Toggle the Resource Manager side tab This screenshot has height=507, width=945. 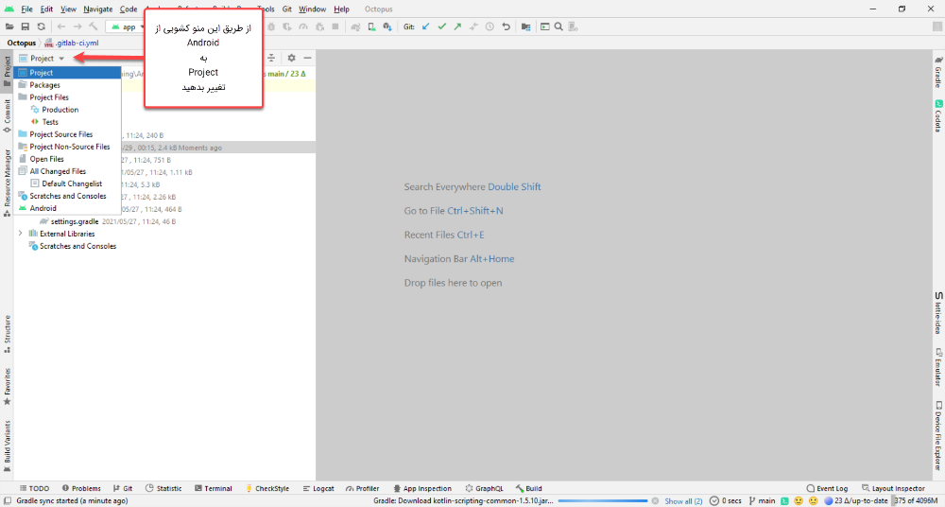[x=7, y=184]
